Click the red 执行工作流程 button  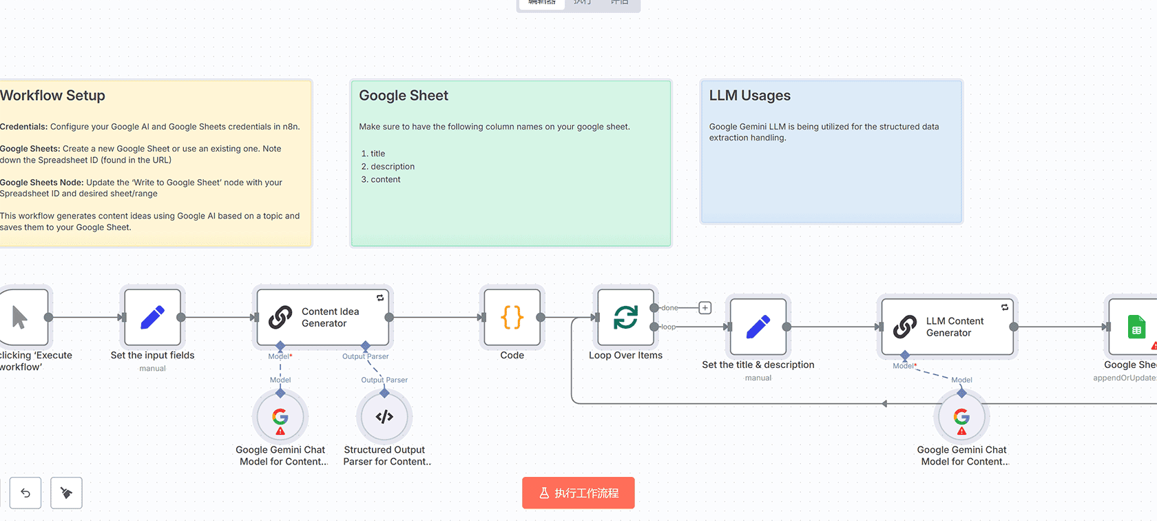[x=578, y=493]
